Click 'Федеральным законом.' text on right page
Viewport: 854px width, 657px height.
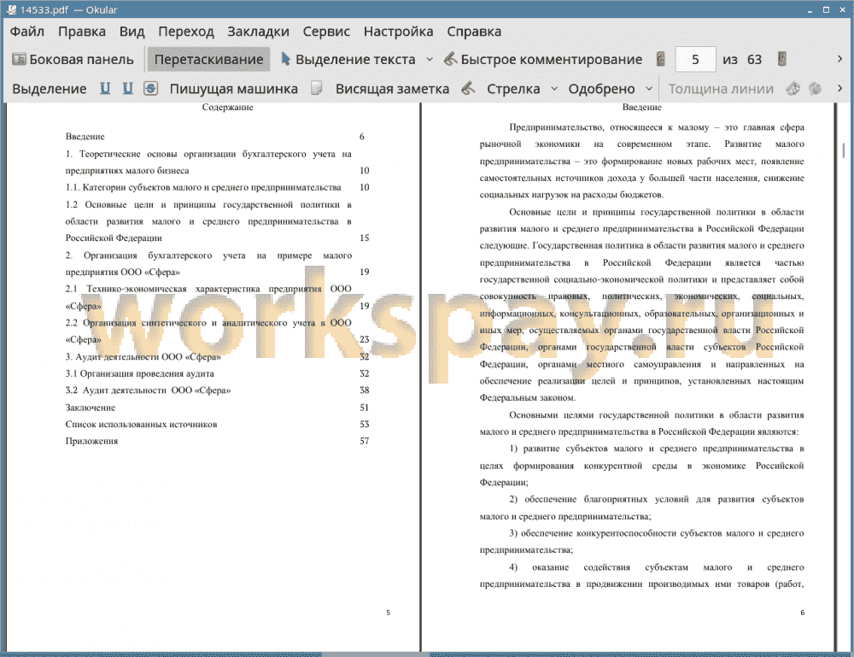(x=527, y=397)
